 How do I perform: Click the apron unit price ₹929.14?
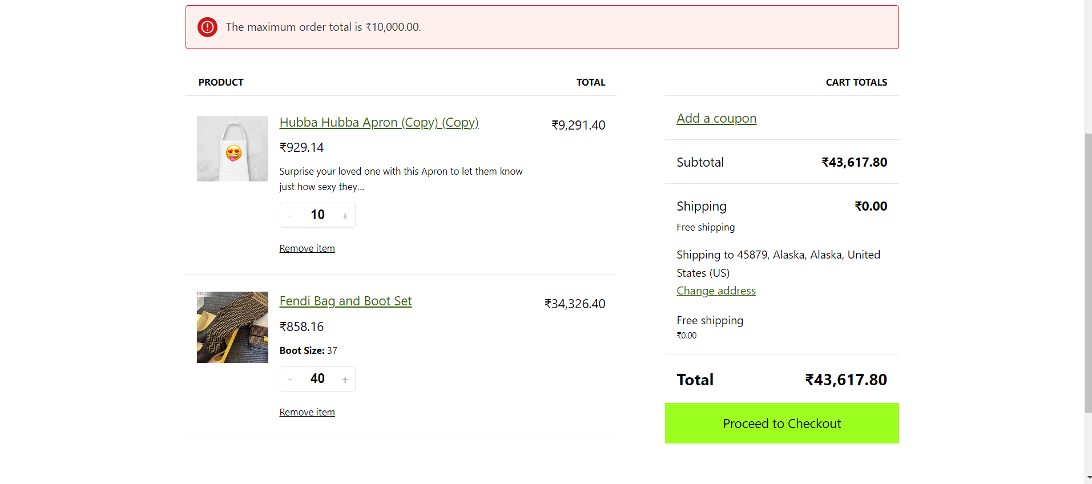point(301,147)
